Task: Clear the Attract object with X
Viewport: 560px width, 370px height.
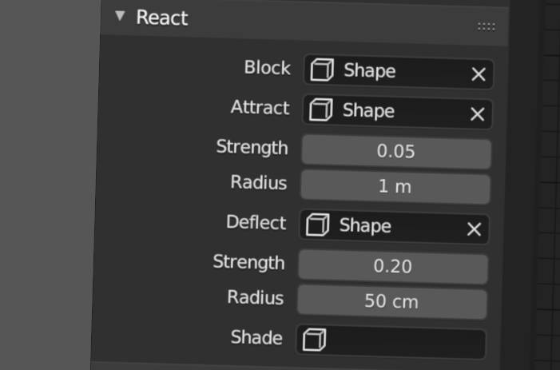Action: click(x=477, y=114)
